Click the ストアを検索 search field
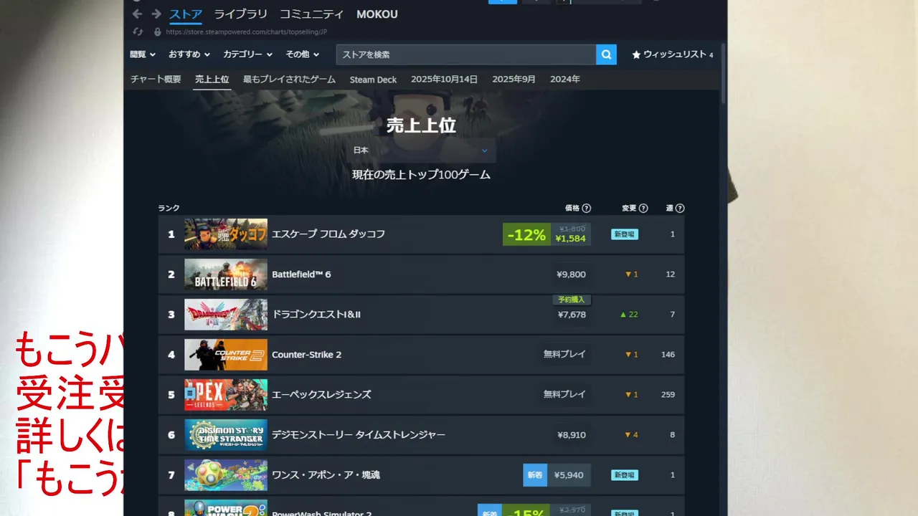 click(x=466, y=54)
